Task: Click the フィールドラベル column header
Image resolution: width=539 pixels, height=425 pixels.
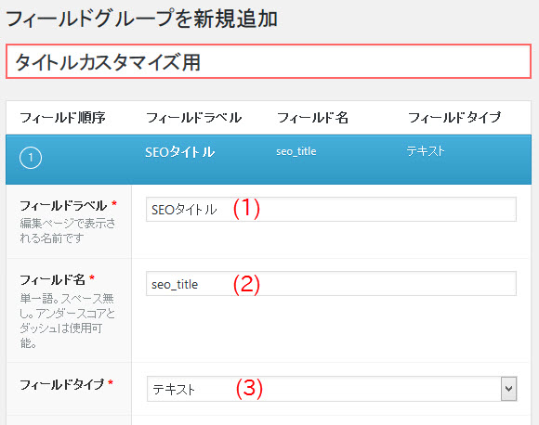Action: pos(193,118)
